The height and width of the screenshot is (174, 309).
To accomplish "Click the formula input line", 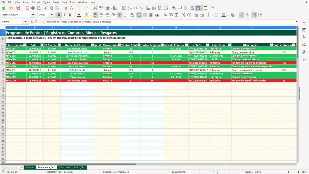I will pos(170,22).
